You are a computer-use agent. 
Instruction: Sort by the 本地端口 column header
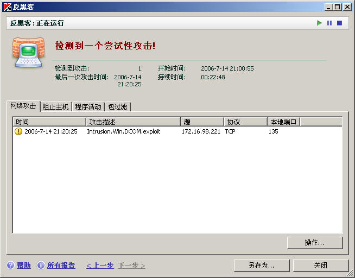(x=283, y=122)
